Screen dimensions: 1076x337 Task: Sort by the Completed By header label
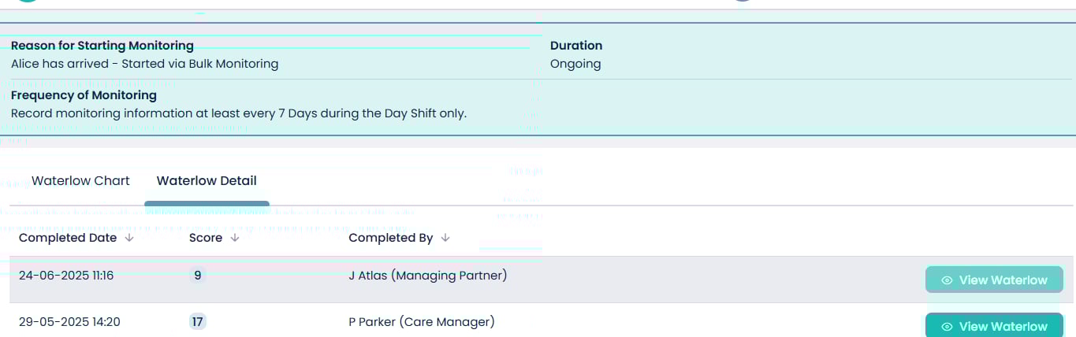[x=391, y=238]
